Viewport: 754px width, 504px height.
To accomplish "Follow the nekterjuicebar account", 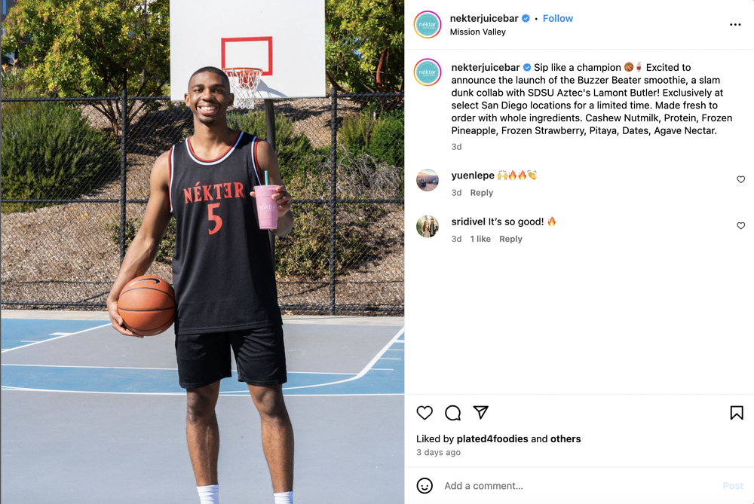I will pyautogui.click(x=557, y=18).
